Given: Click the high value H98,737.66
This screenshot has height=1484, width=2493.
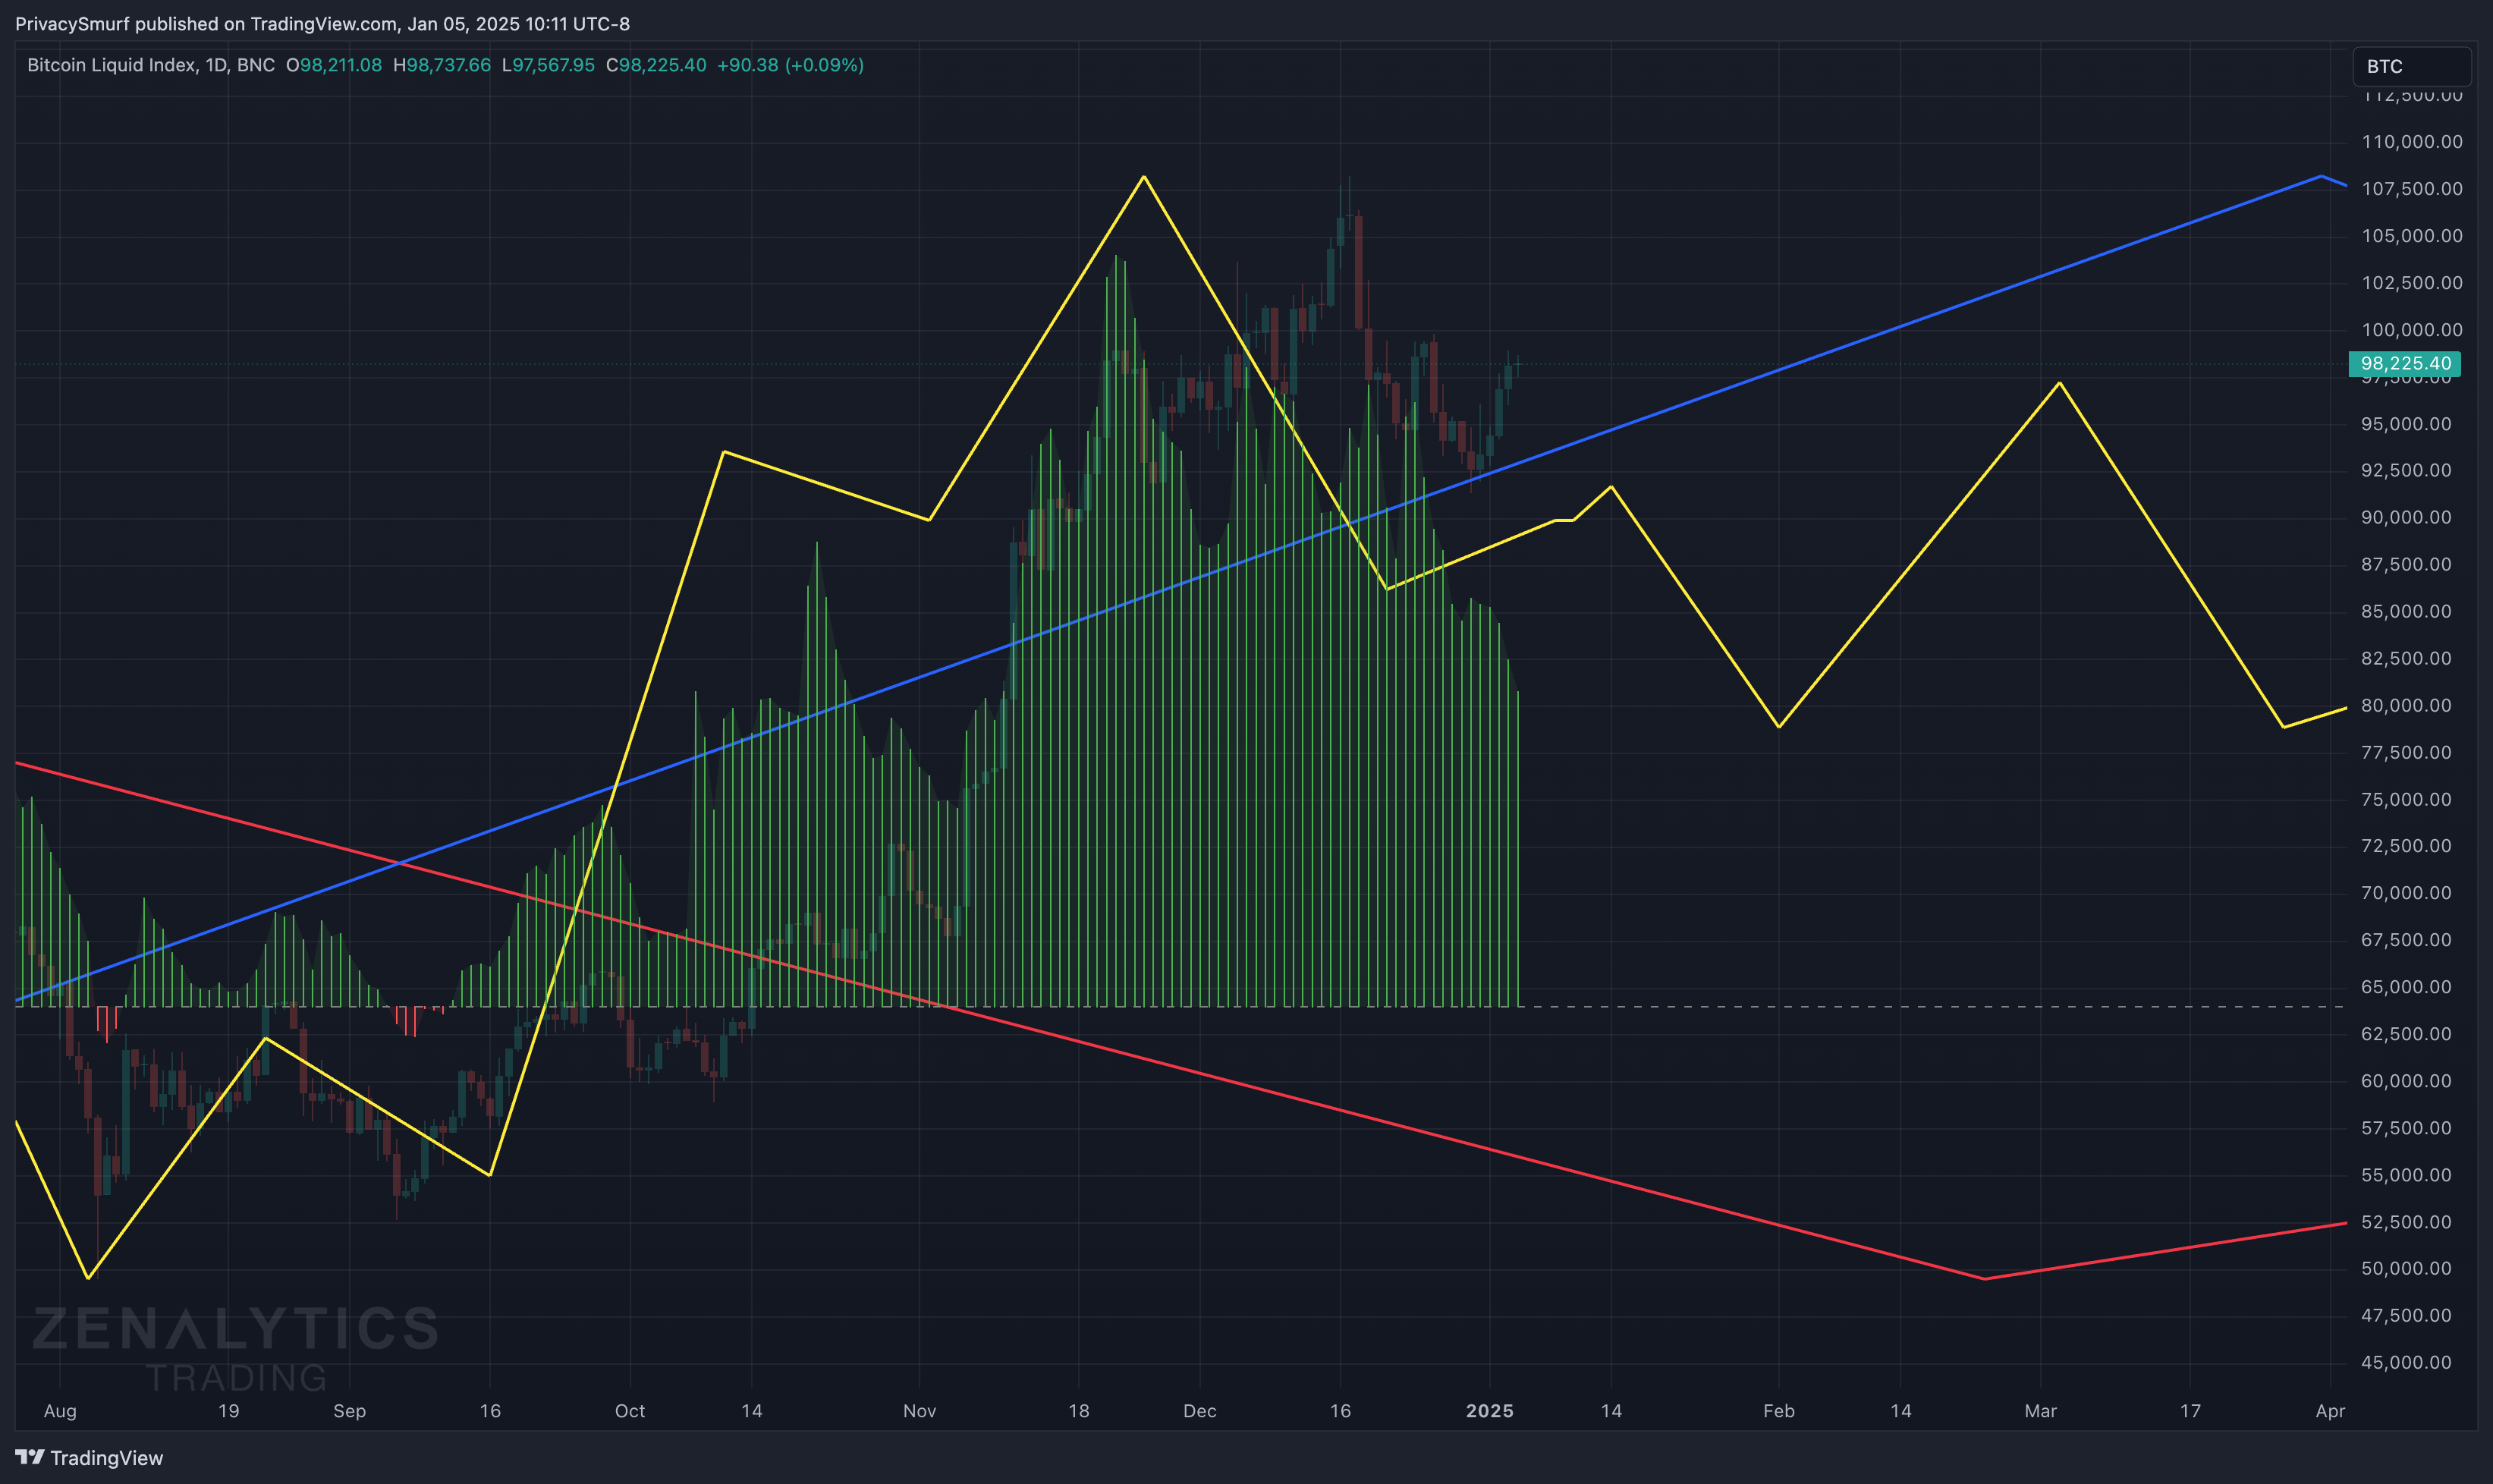Looking at the screenshot, I should tap(442, 65).
